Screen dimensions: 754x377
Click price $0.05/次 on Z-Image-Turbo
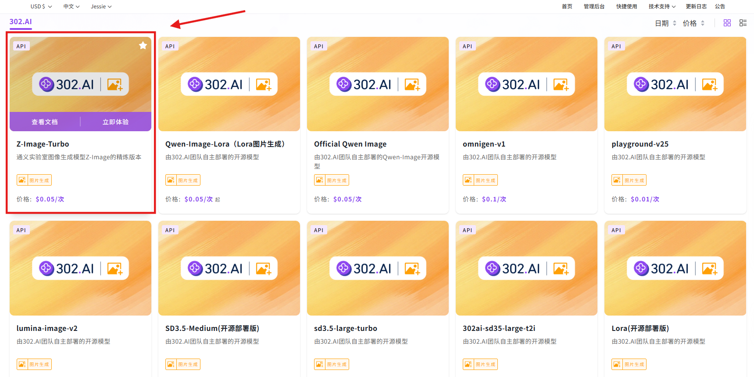click(x=50, y=199)
